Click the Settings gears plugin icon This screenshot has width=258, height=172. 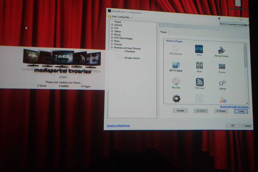pos(222,83)
